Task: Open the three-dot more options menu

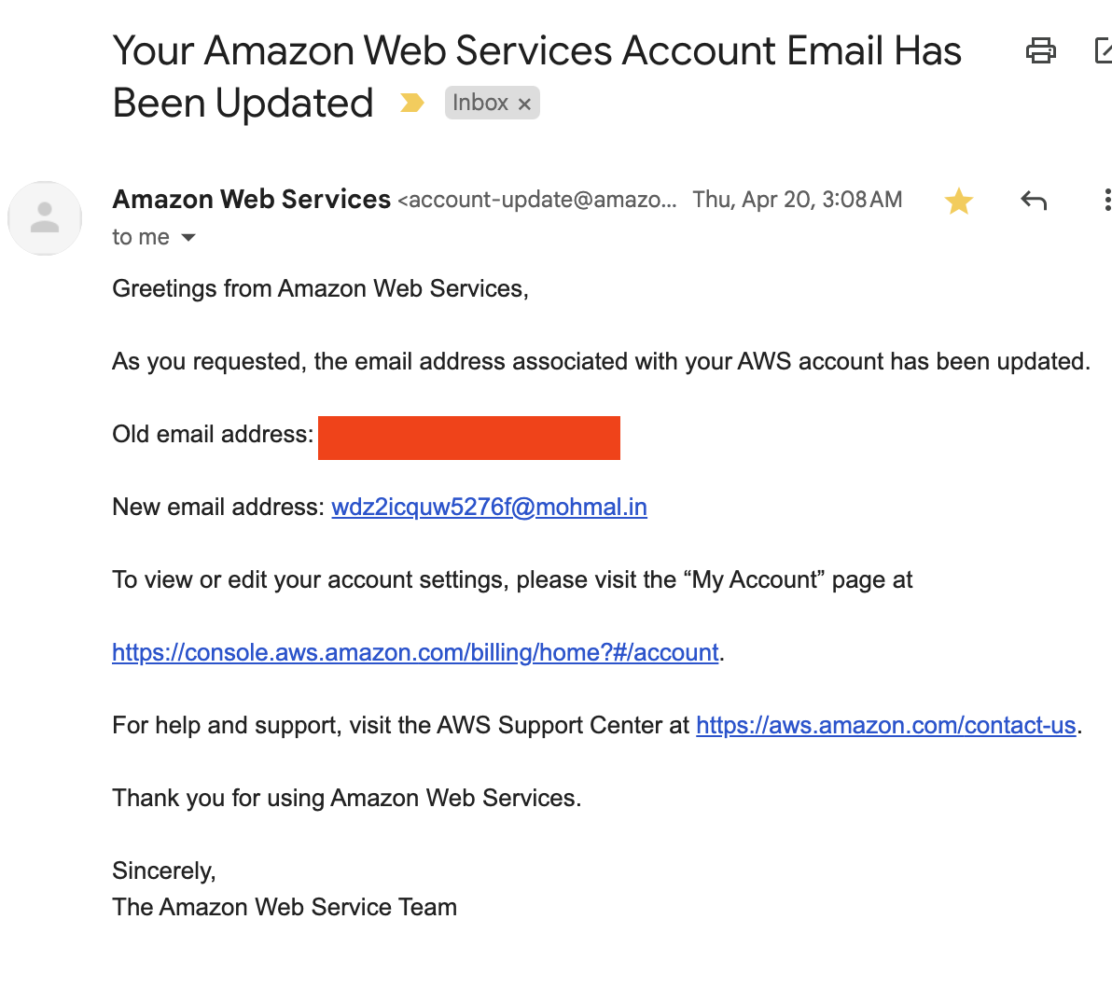Action: (x=1106, y=200)
